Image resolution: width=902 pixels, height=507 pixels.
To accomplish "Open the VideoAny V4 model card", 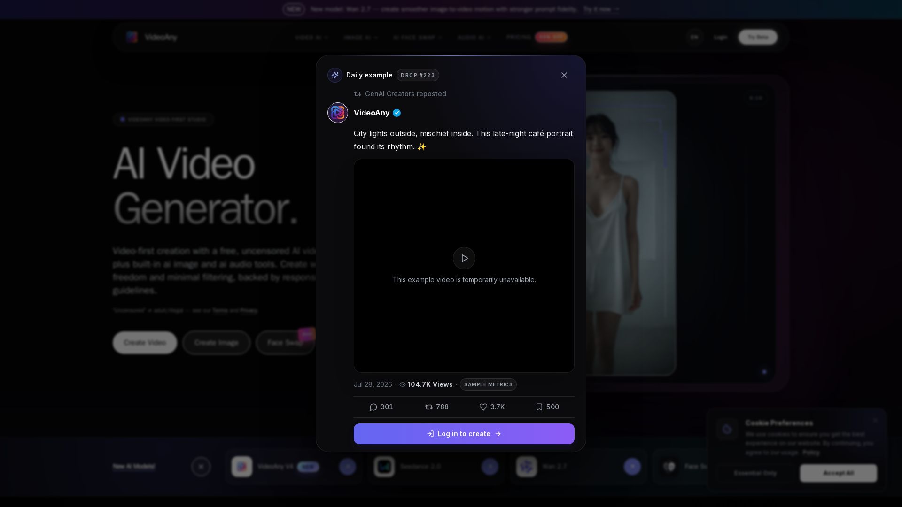I will coord(294,467).
